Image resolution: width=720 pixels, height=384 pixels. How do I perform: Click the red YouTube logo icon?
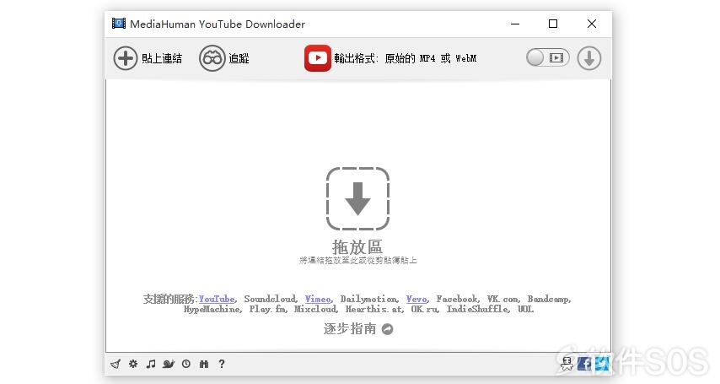(x=317, y=58)
